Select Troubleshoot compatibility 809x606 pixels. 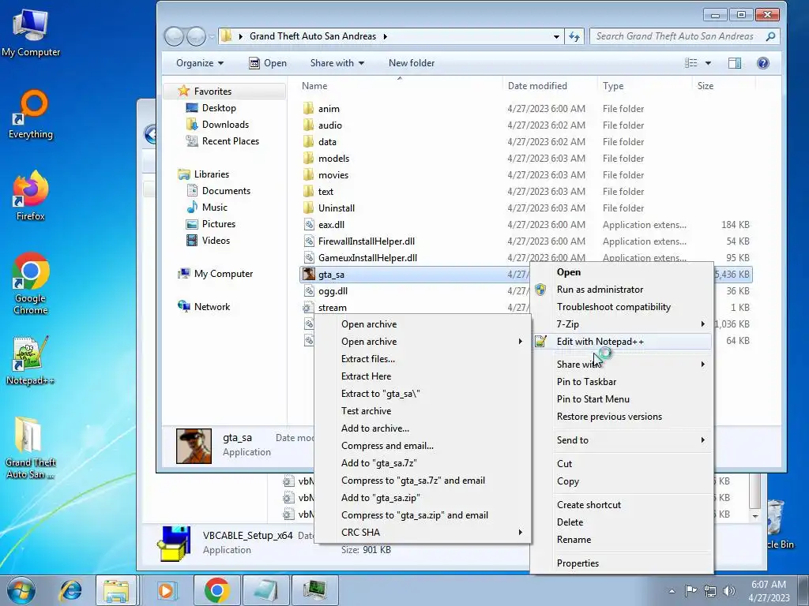623,307
